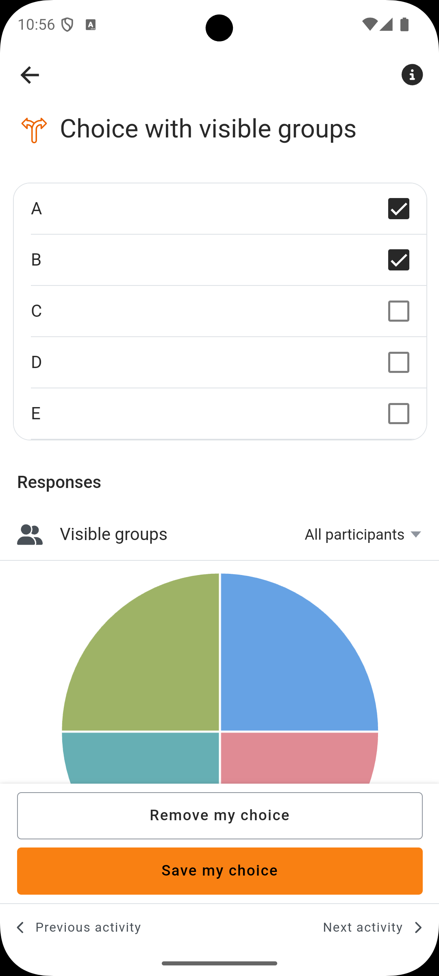Tap the back arrow icon
This screenshot has height=976, width=439.
point(30,75)
